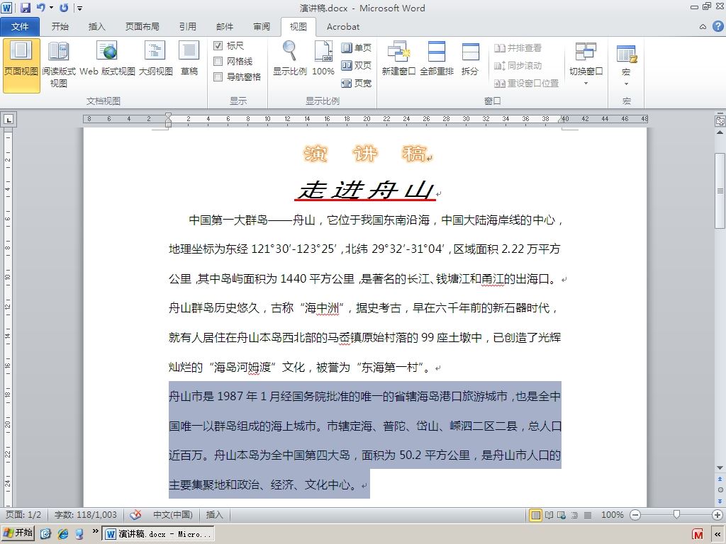The image size is (726, 544).
Task: Click the scroll down arrow
Action: click(720, 468)
